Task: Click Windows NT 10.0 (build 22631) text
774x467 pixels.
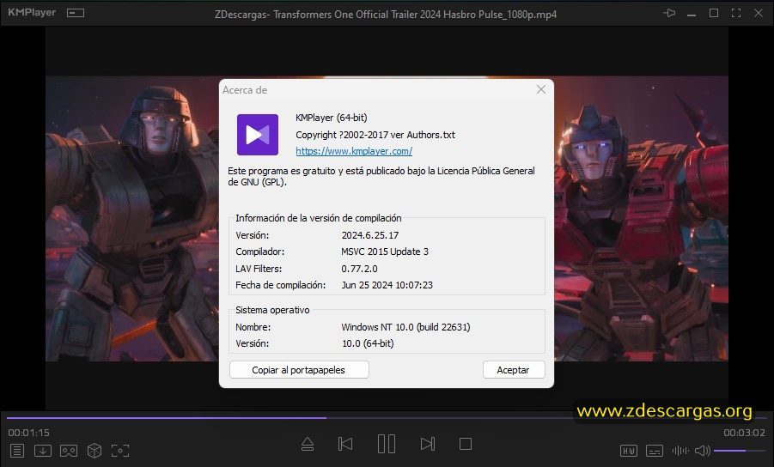Action: point(405,327)
